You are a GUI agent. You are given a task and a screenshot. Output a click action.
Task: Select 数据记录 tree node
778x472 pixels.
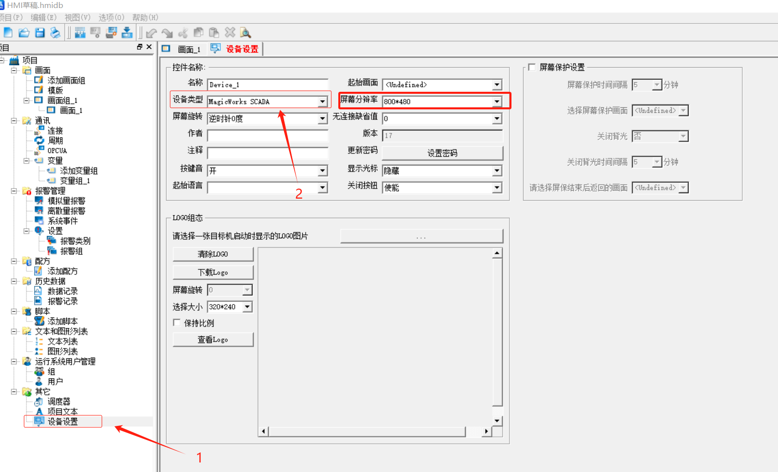click(63, 291)
